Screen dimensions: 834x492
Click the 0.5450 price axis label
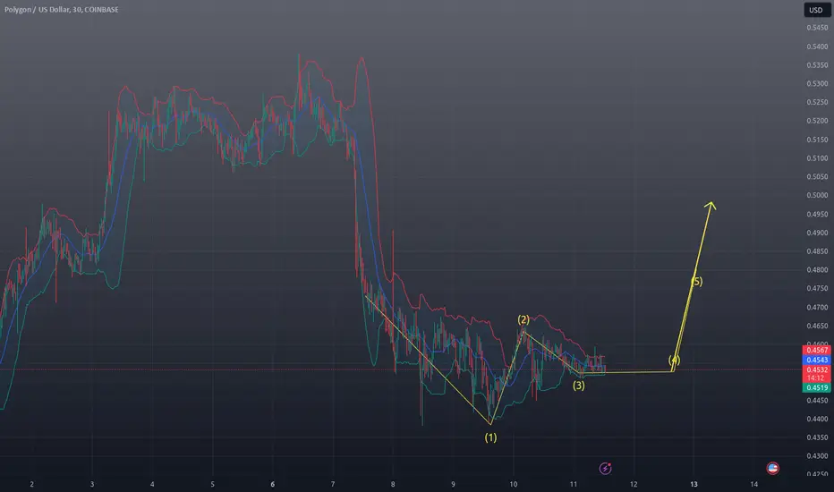coord(817,28)
